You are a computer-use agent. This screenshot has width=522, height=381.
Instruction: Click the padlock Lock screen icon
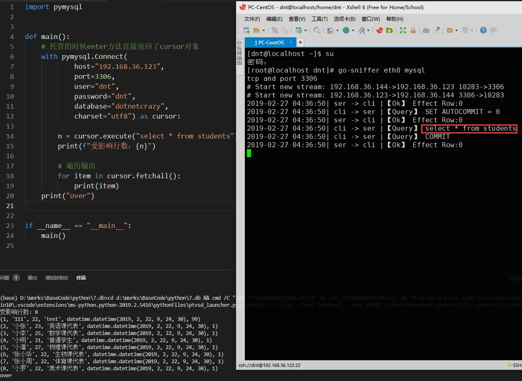point(413,30)
